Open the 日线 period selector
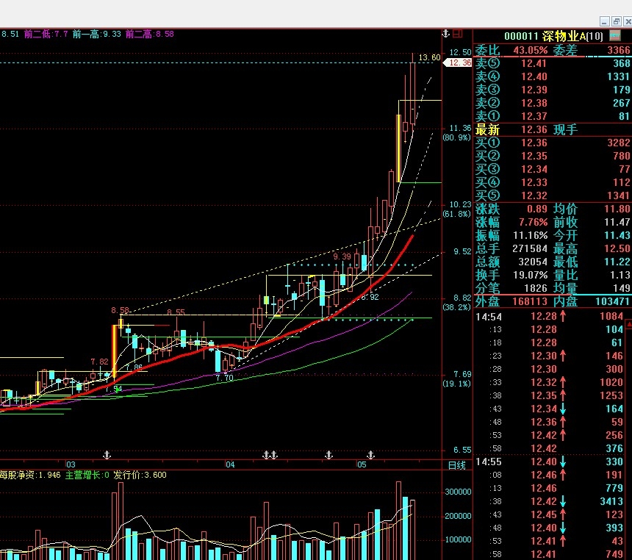 click(x=456, y=465)
